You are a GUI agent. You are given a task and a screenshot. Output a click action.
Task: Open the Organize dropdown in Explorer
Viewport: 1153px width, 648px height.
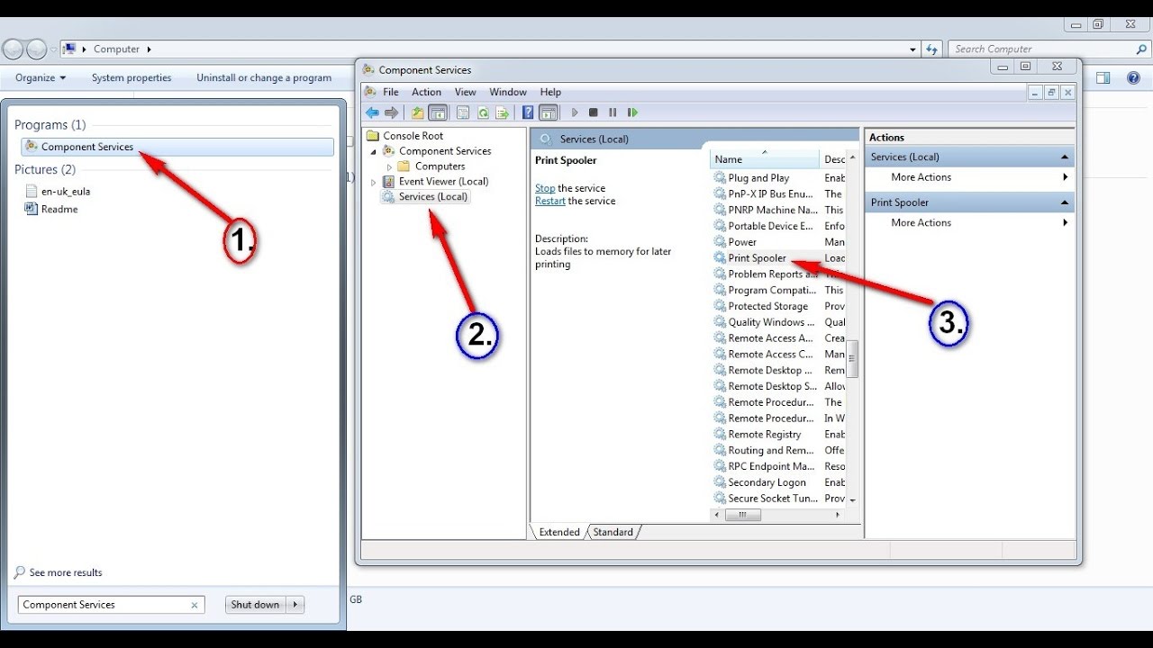point(41,78)
